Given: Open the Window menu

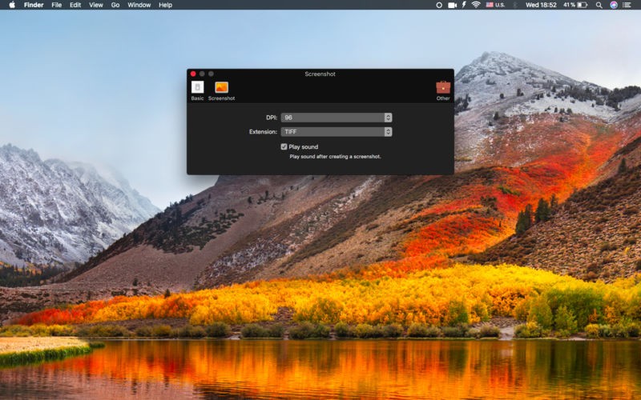Looking at the screenshot, I should click(139, 5).
